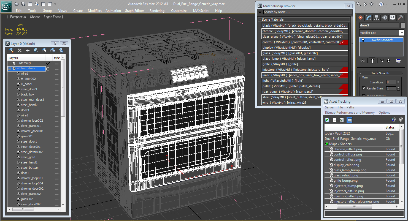The image size is (408, 221).
Task: Click Refresh icon in Asset Tracking toolbar
Action: coord(327,120)
